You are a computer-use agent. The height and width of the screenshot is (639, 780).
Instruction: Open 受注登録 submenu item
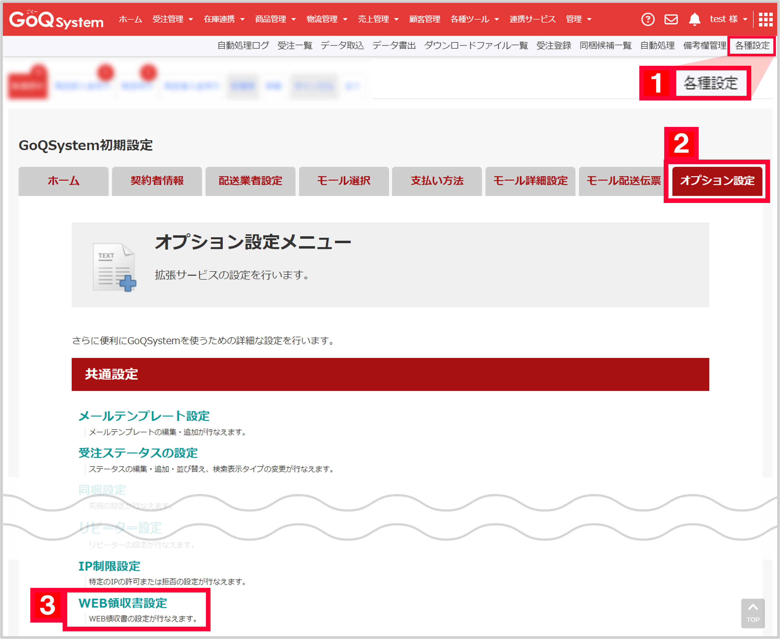pyautogui.click(x=554, y=46)
